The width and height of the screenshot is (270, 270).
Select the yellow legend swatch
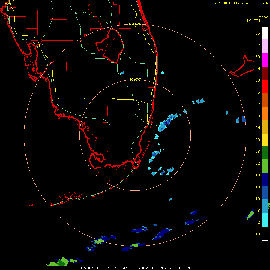coord(265,140)
